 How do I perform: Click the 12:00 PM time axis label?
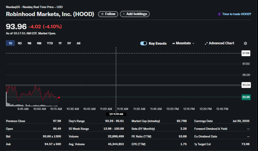click(x=172, y=109)
